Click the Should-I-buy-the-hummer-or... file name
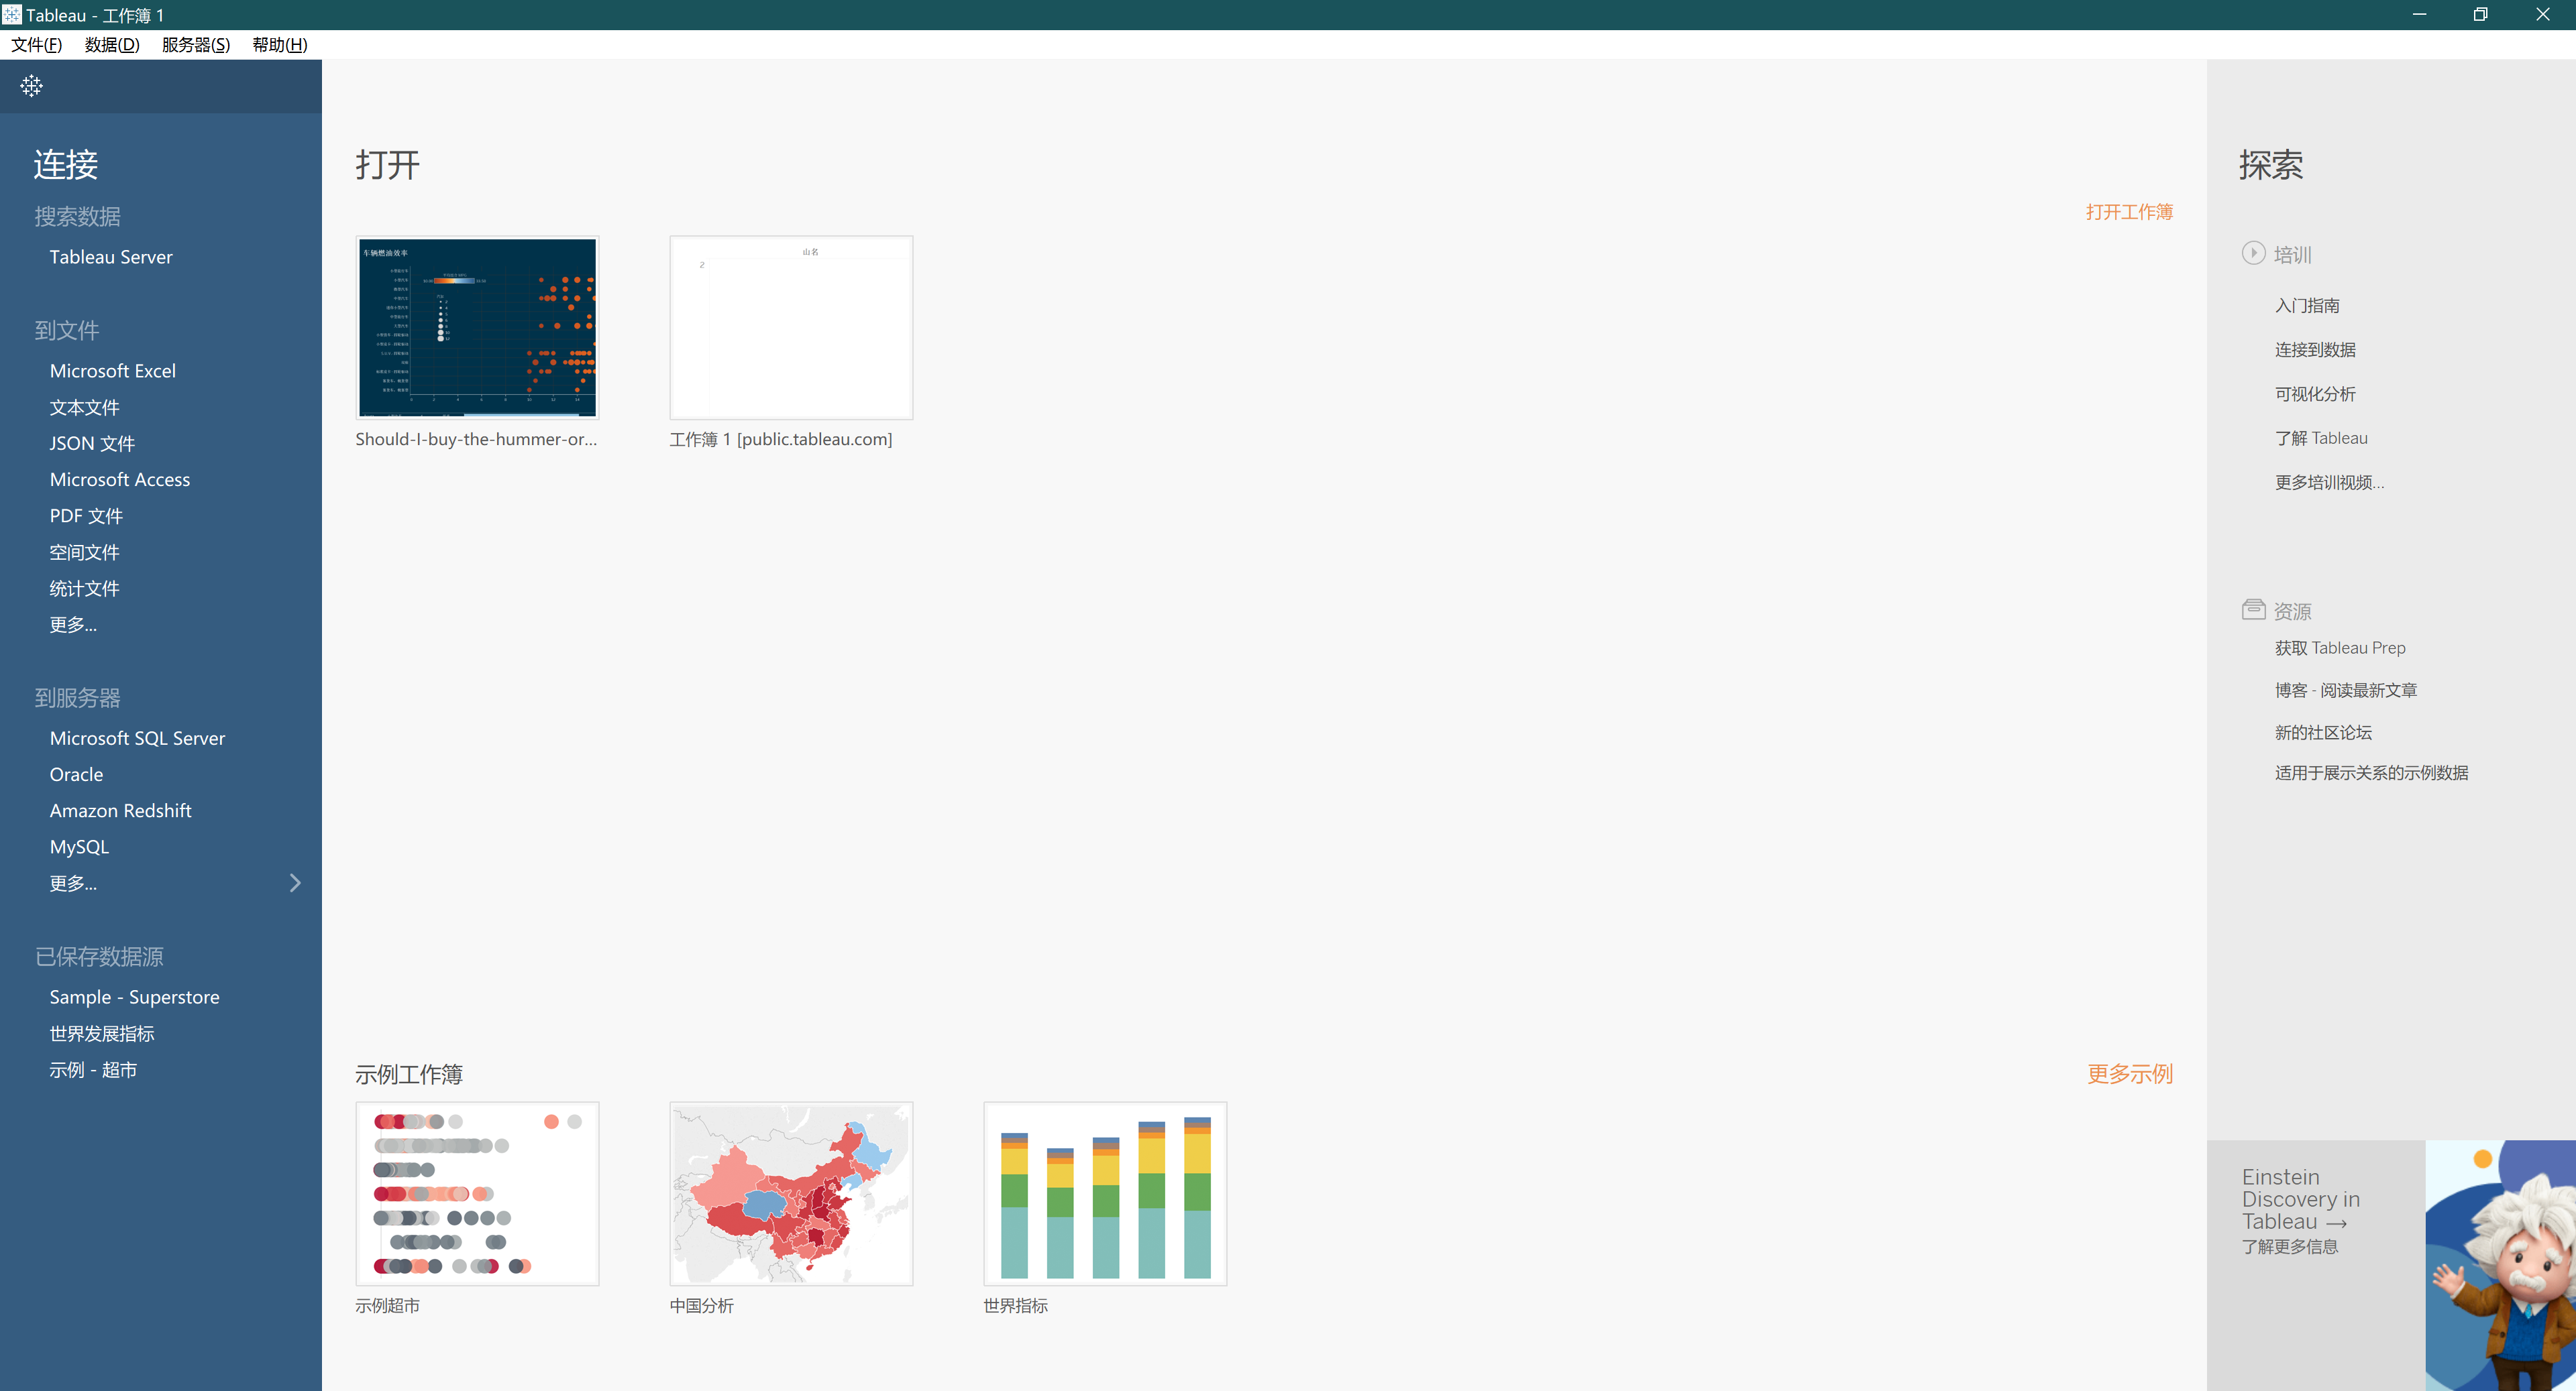The image size is (2576, 1391). tap(476, 440)
